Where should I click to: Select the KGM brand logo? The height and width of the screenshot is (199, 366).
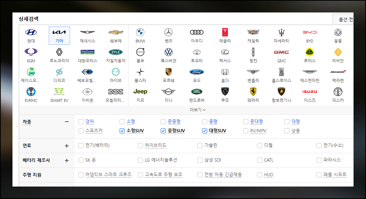31,52
